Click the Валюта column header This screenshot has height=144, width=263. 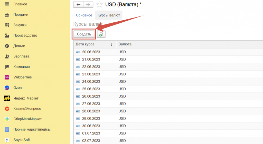[x=125, y=44]
